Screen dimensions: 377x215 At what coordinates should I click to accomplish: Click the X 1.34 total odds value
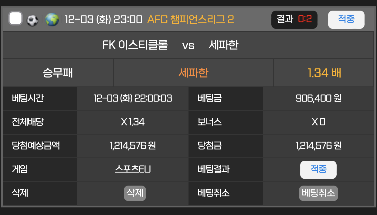coord(133,122)
